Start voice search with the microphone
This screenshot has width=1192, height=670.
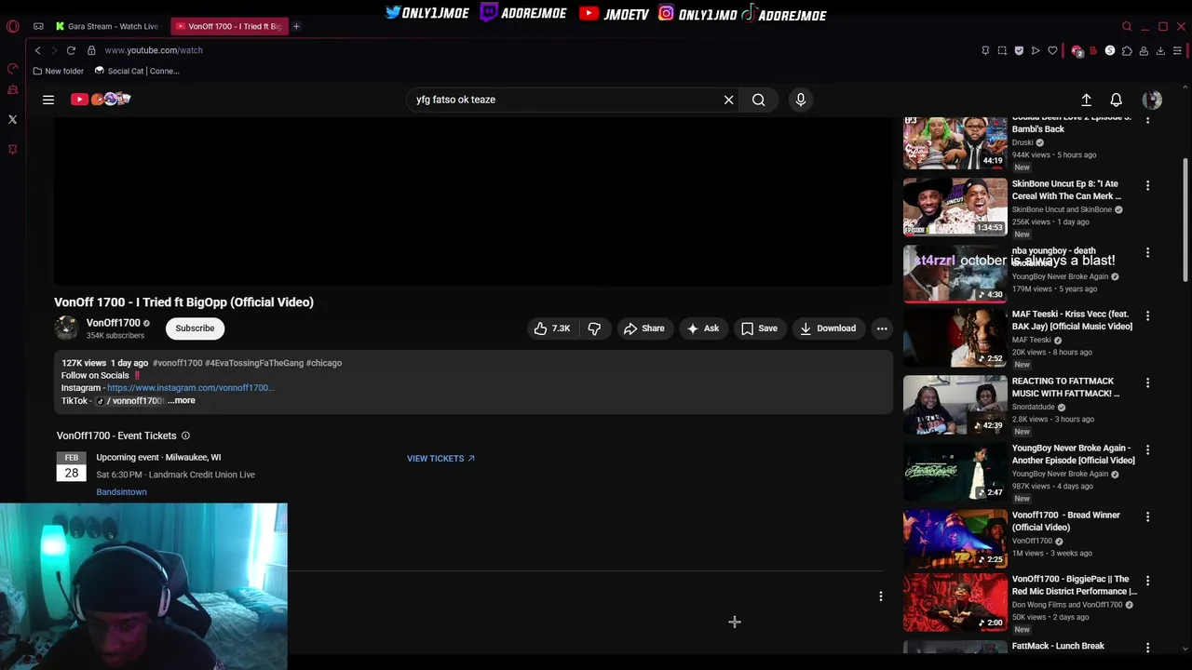point(800,100)
